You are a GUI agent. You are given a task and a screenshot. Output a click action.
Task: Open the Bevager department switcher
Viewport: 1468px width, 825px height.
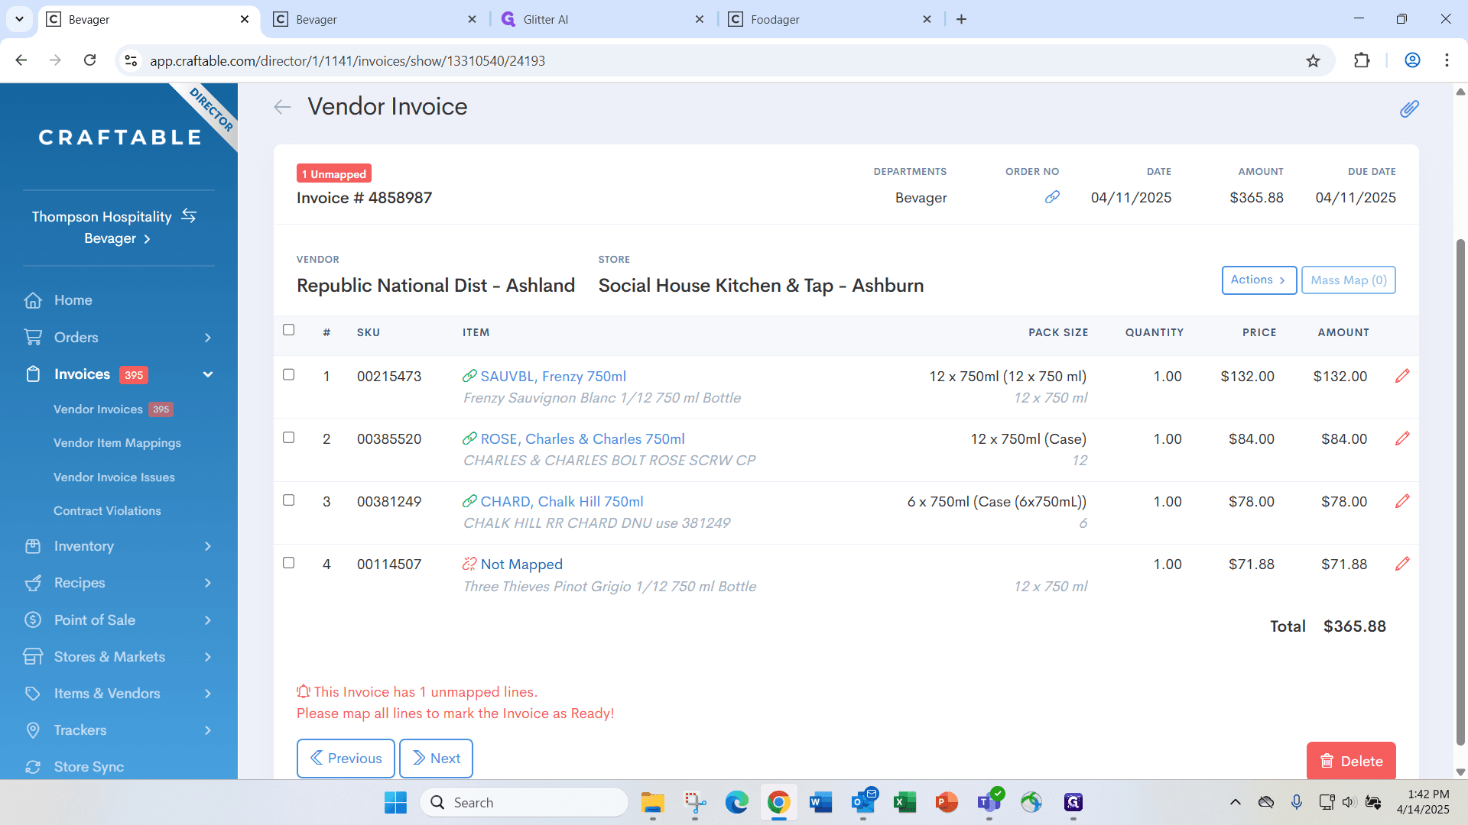coord(117,238)
